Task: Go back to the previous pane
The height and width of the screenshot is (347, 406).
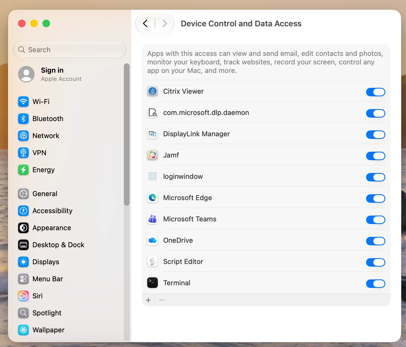Action: click(x=145, y=23)
